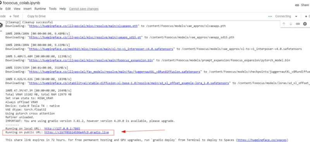
Task: Open the Insert menu
Action: click(x=28, y=9)
